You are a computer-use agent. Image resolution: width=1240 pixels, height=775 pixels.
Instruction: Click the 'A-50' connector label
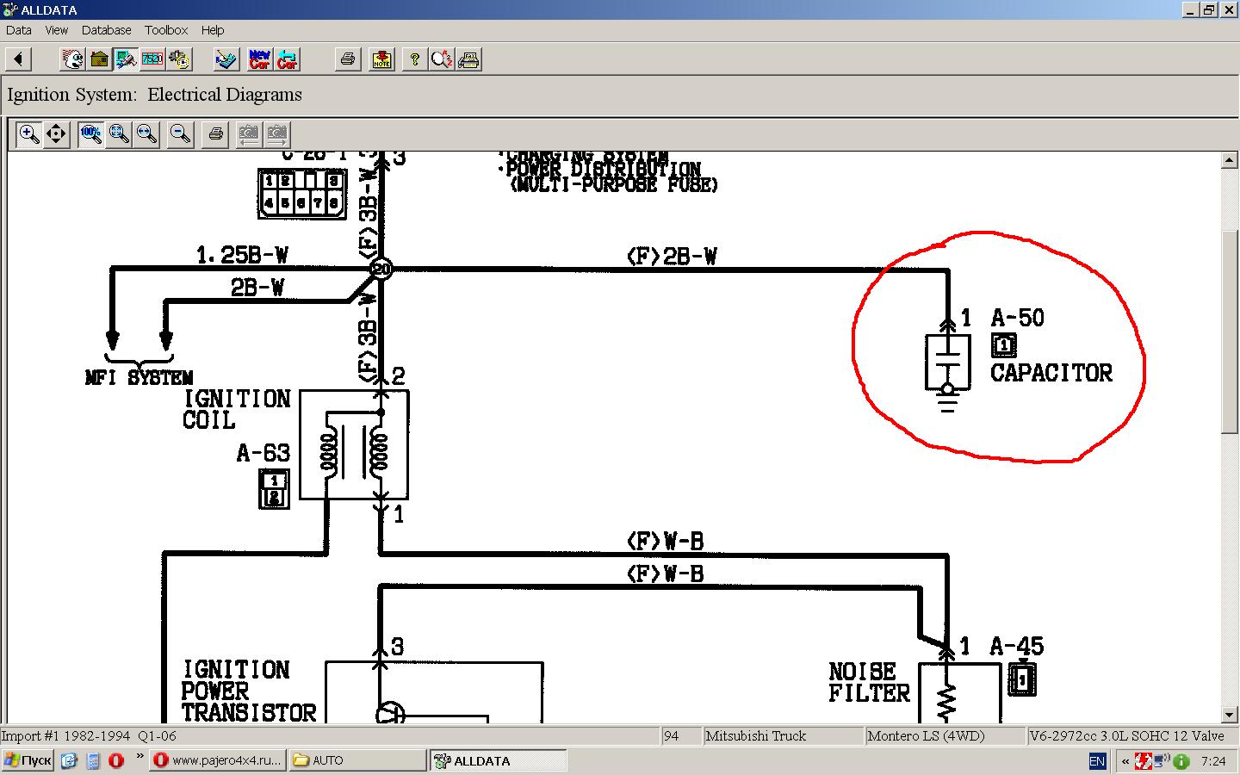1018,318
